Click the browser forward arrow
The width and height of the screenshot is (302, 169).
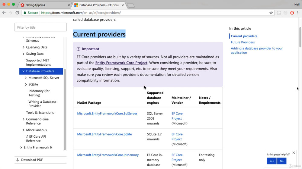(11, 13)
